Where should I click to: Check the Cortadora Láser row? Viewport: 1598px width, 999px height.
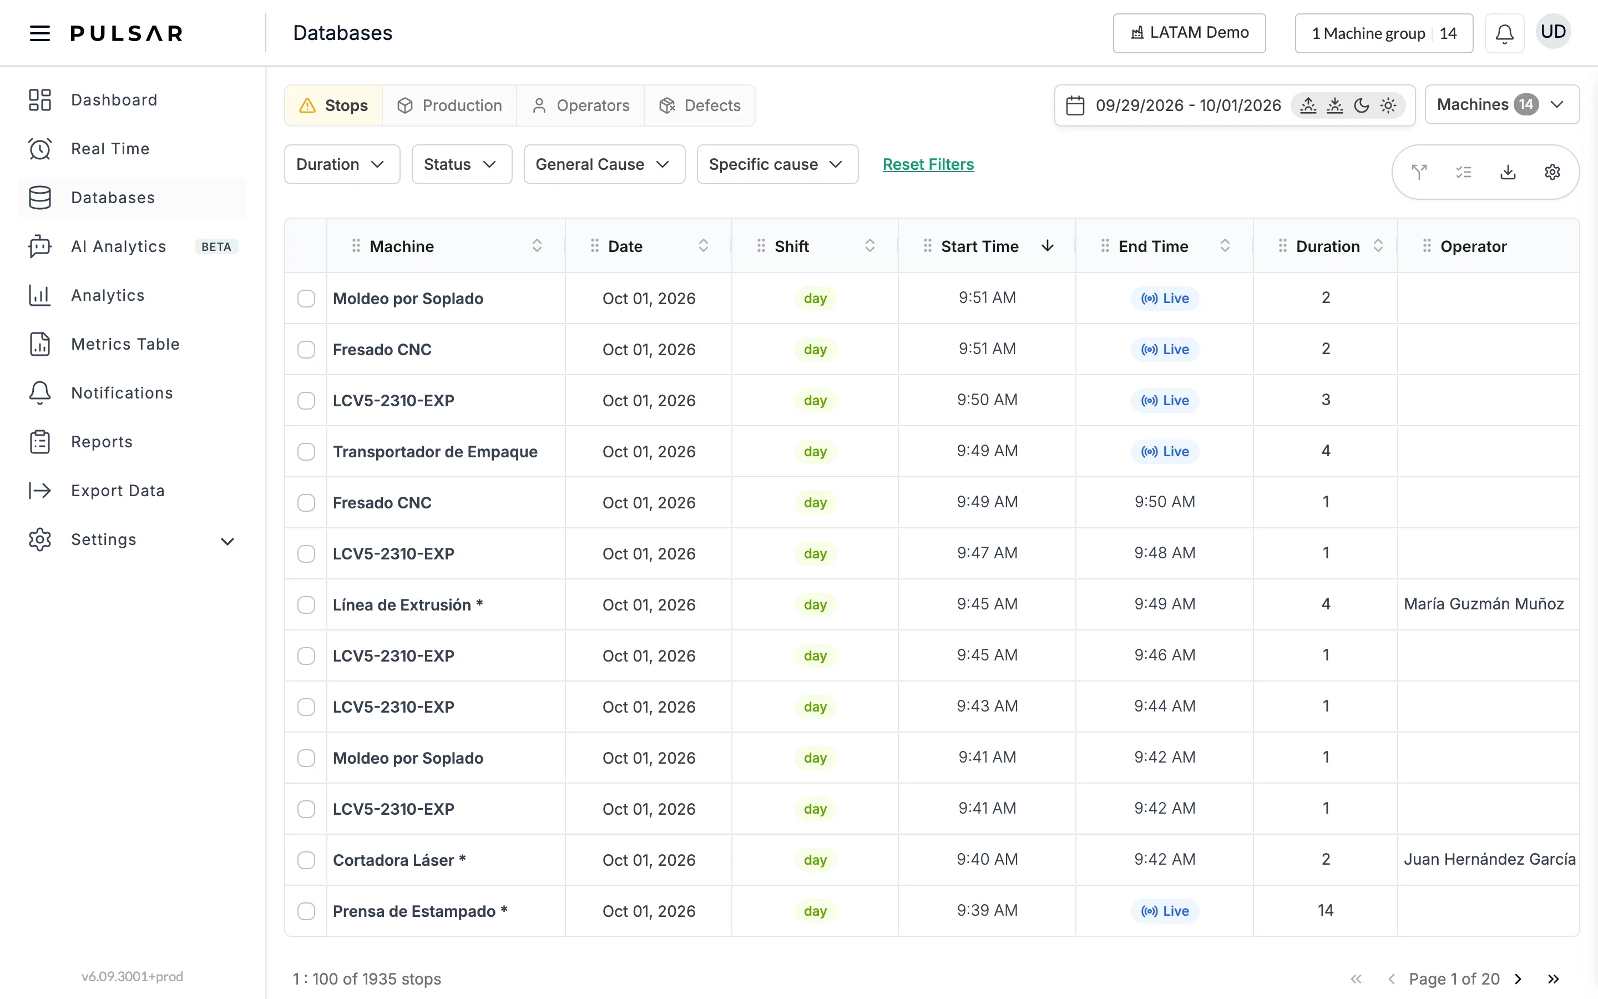pyautogui.click(x=306, y=860)
